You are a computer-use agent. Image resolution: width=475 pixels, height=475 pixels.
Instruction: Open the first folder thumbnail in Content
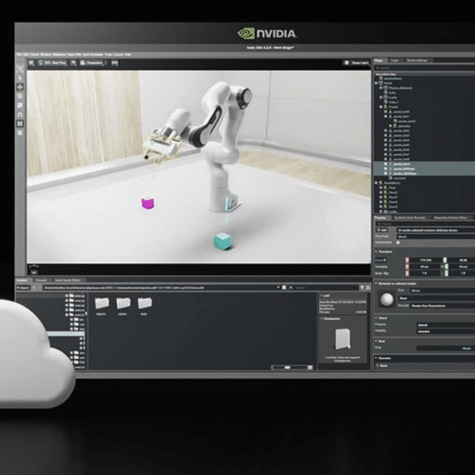(101, 303)
